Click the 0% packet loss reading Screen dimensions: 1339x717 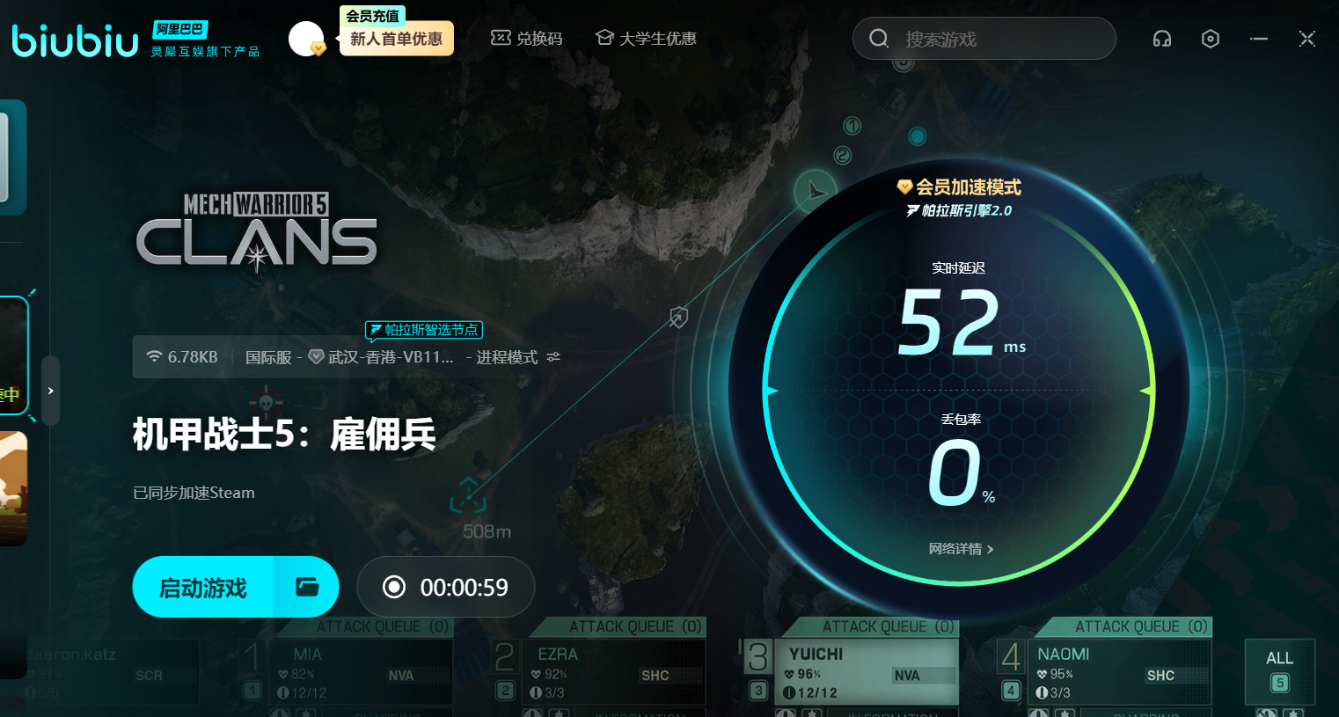(x=962, y=472)
